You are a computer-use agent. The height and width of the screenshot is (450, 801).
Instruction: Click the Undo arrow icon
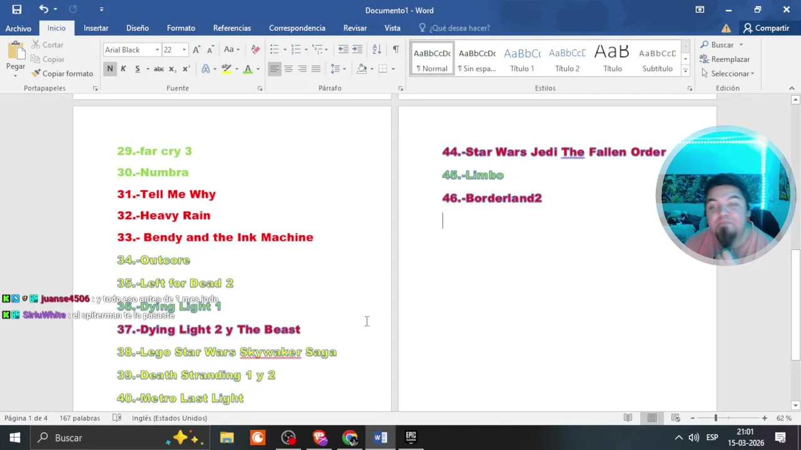point(43,9)
